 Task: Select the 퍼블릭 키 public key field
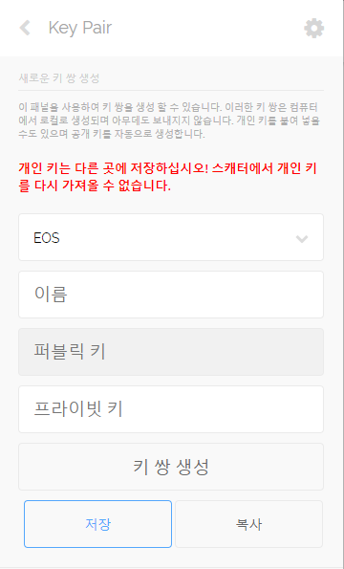171,352
